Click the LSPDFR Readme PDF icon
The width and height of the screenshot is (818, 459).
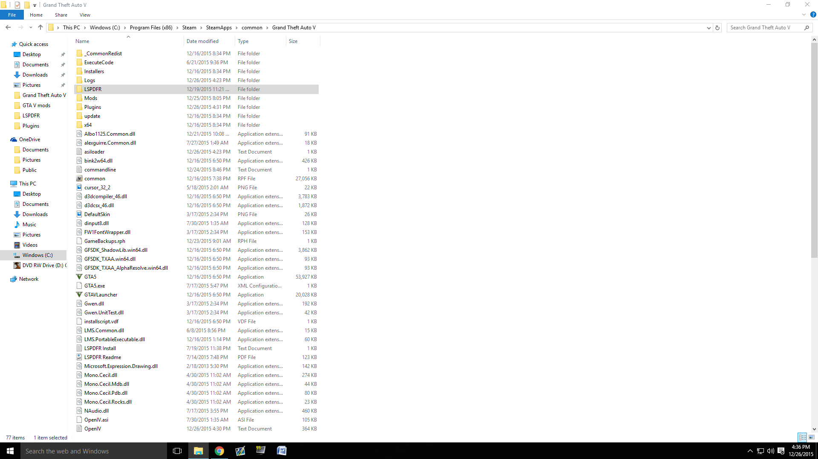79,357
